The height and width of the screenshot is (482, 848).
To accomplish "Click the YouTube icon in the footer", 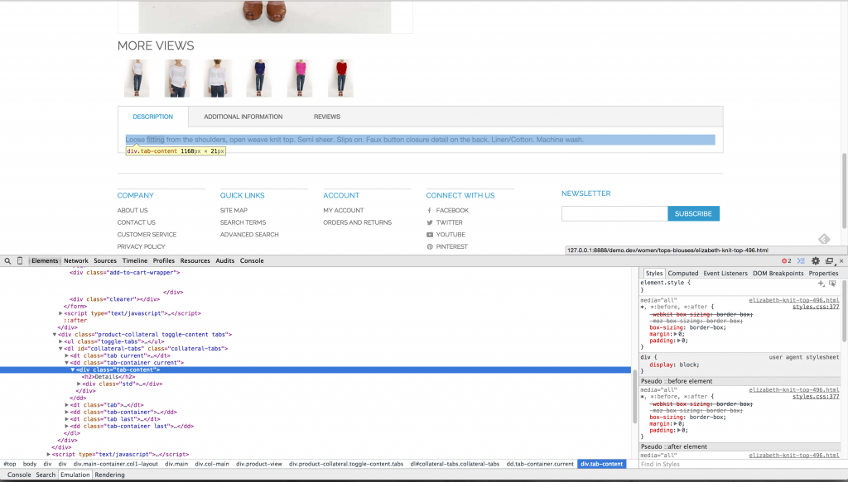I will pos(430,235).
